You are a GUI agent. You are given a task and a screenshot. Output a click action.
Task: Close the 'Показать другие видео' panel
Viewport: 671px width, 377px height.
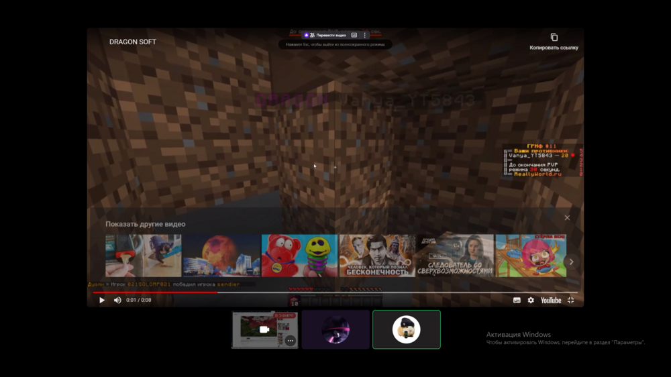coord(567,218)
